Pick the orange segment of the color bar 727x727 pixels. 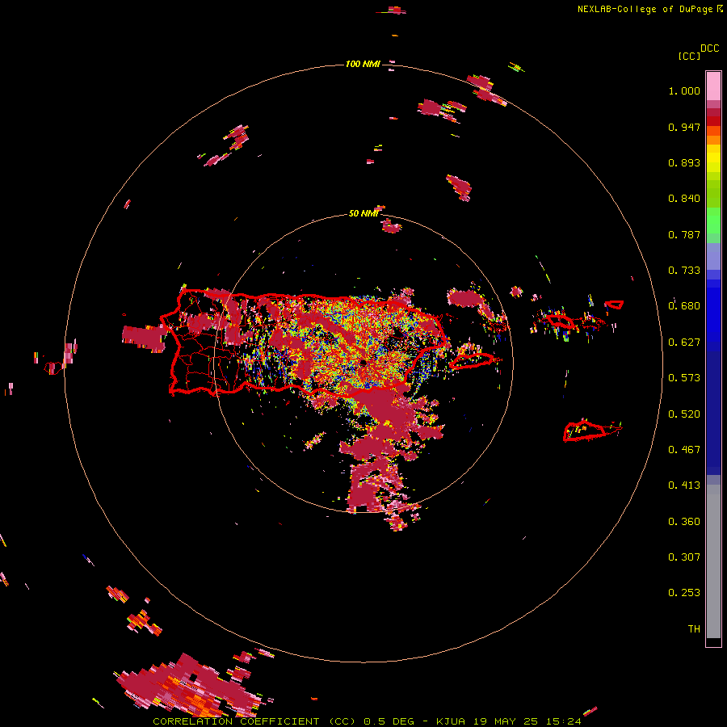pos(713,140)
